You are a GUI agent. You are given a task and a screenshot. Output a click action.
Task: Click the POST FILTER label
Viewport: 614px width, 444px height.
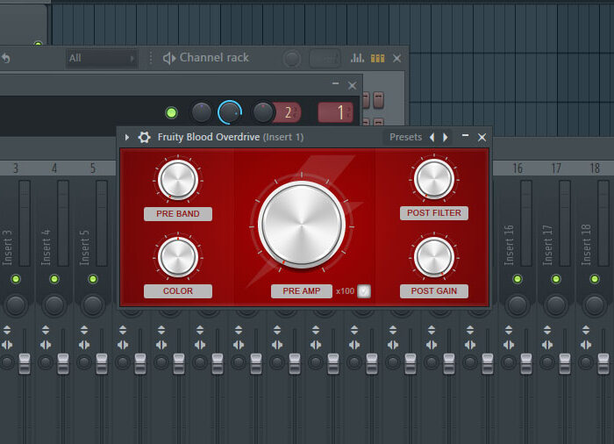(x=434, y=213)
